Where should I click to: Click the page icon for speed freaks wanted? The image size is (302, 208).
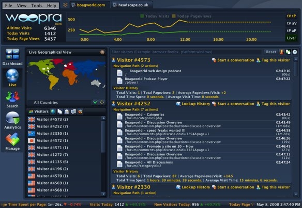(x=120, y=132)
